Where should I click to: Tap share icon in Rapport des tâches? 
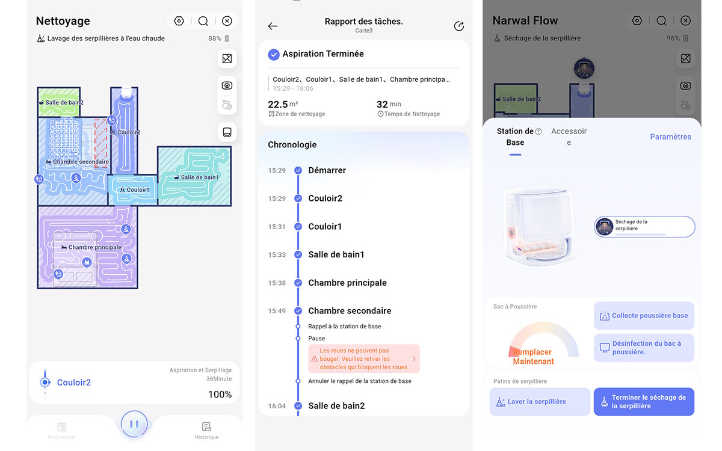coord(459,26)
